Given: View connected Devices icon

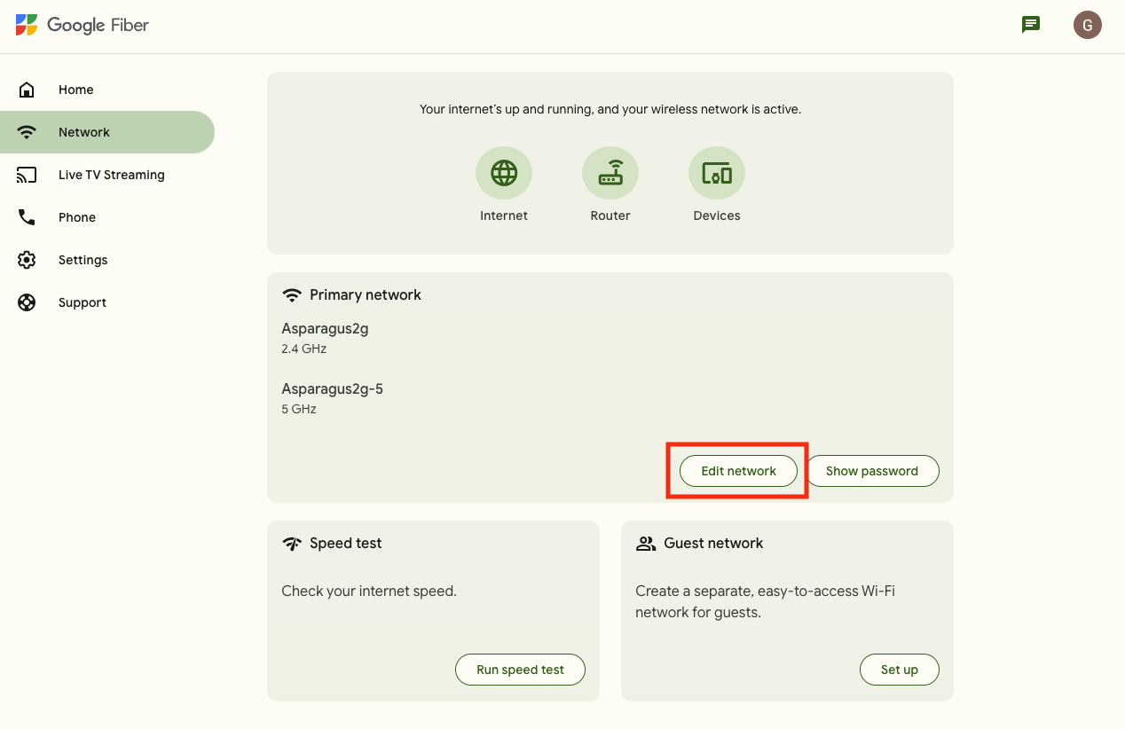Looking at the screenshot, I should (717, 173).
